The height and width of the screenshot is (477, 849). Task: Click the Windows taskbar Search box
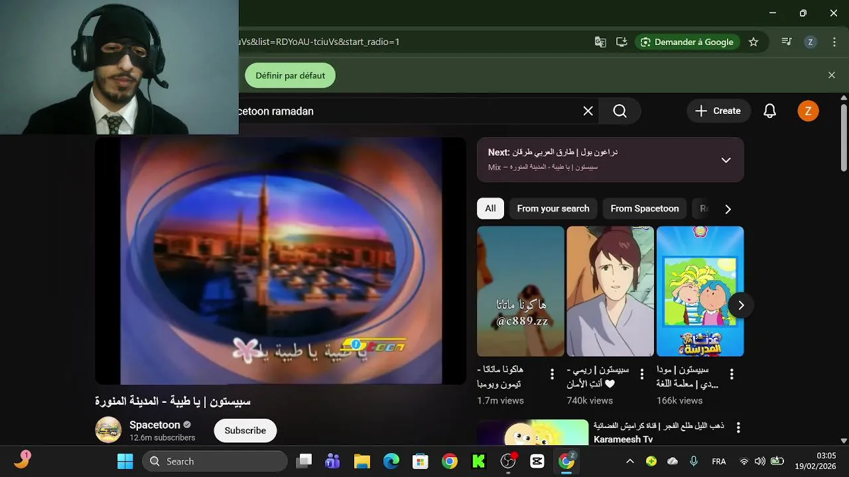point(215,461)
